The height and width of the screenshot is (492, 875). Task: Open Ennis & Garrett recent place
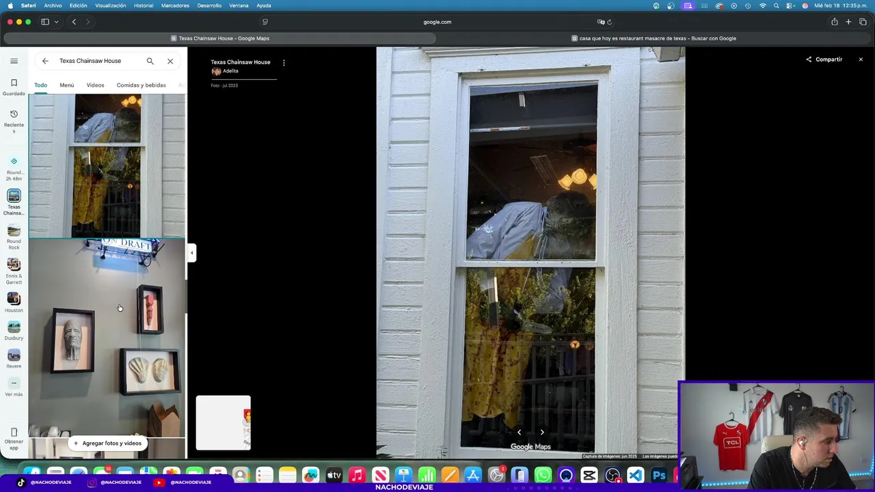click(x=14, y=271)
